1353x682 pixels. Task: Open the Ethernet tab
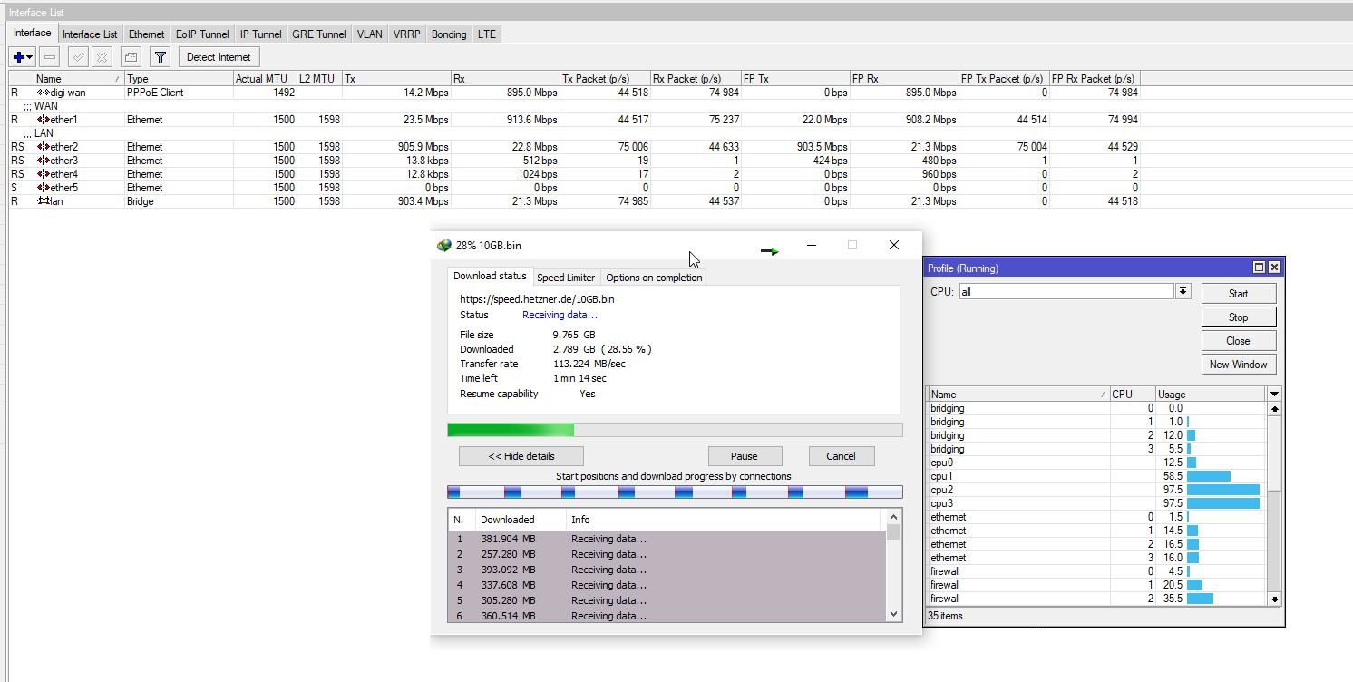pos(146,34)
